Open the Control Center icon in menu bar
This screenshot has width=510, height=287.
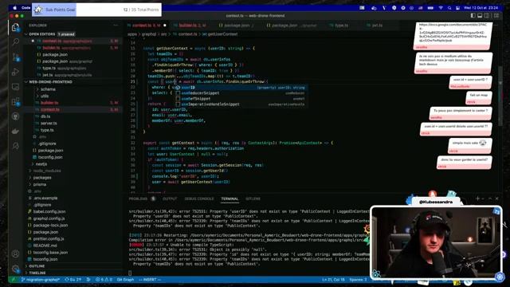[x=457, y=8]
